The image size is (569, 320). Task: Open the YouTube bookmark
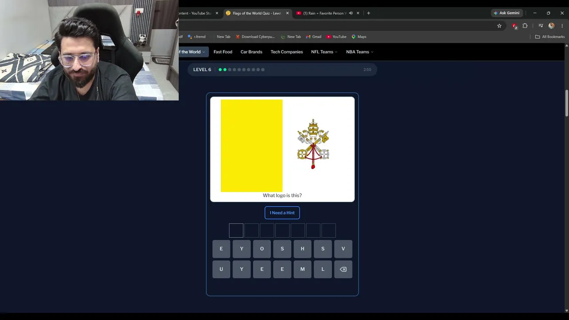pyautogui.click(x=337, y=37)
